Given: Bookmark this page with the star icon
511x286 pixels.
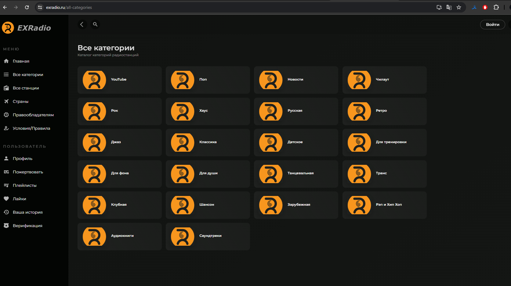Looking at the screenshot, I should coord(458,7).
